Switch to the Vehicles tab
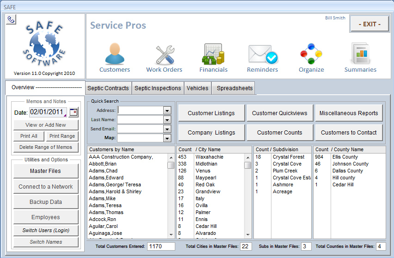 [197, 88]
